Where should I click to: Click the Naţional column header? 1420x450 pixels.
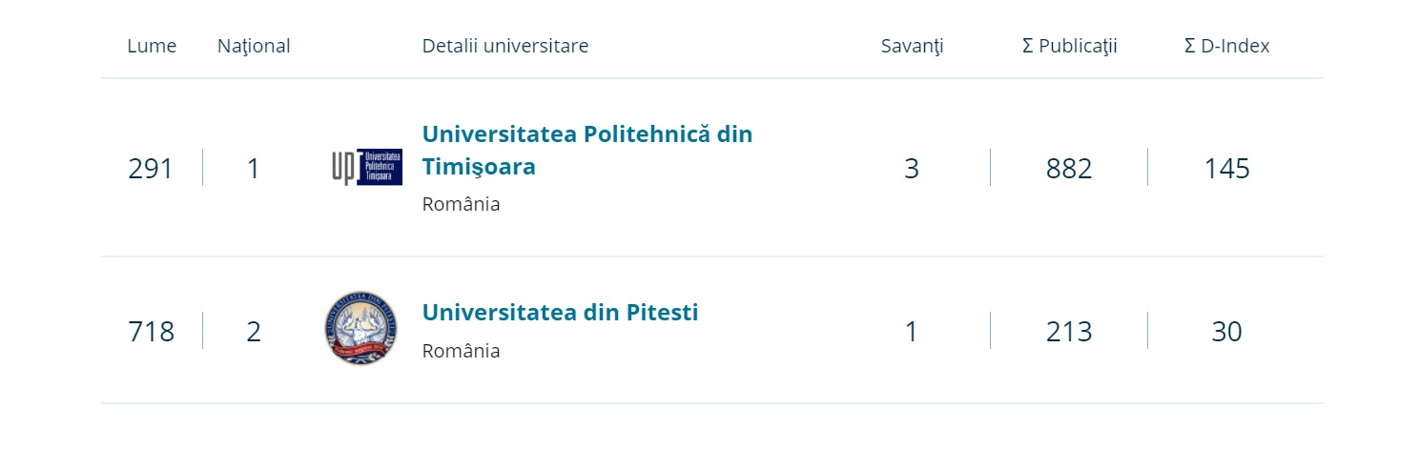254,46
